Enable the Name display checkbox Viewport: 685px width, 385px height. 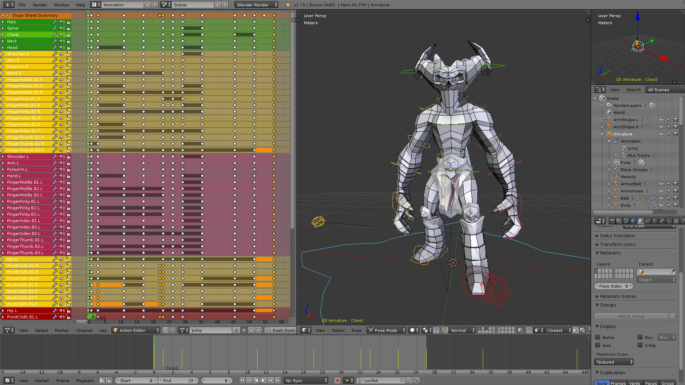click(x=598, y=337)
